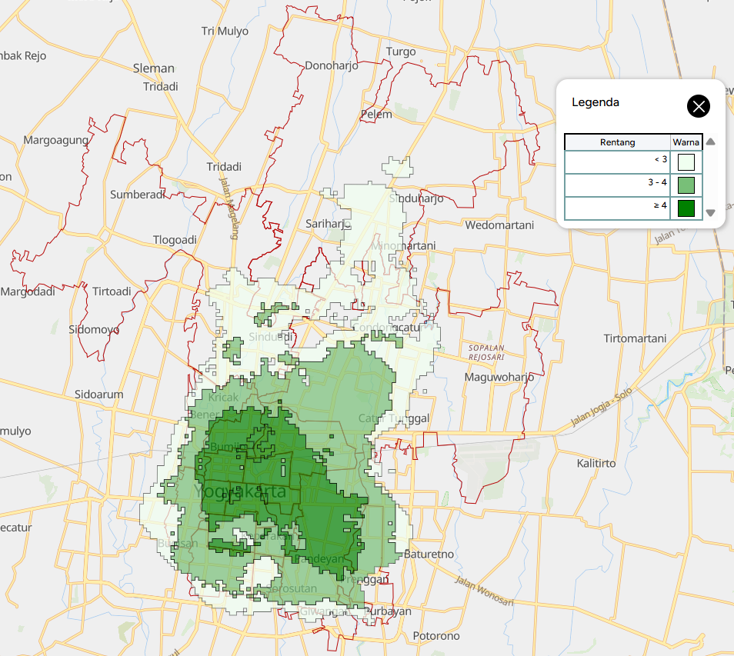Click the '< 3' range cell
734x656 pixels.
[618, 162]
